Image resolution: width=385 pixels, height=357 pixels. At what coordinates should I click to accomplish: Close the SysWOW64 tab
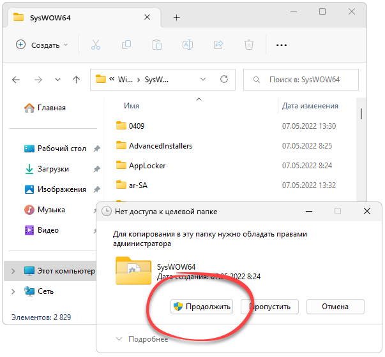coord(147,17)
